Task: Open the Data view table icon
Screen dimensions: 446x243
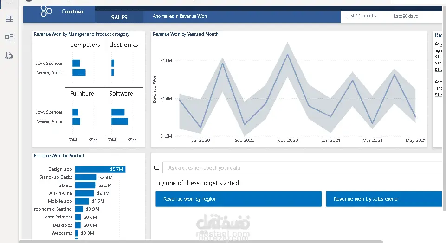Action: (x=9, y=19)
